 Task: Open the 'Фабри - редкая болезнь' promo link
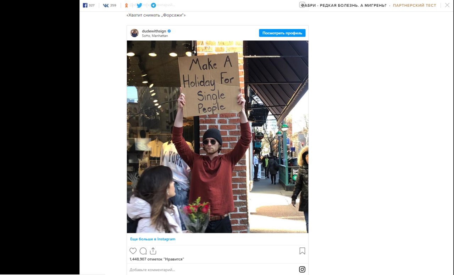coord(343,5)
